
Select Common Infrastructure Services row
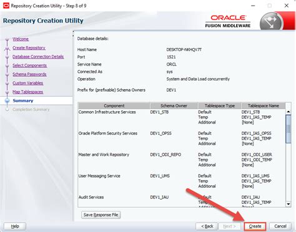[x=182, y=117]
